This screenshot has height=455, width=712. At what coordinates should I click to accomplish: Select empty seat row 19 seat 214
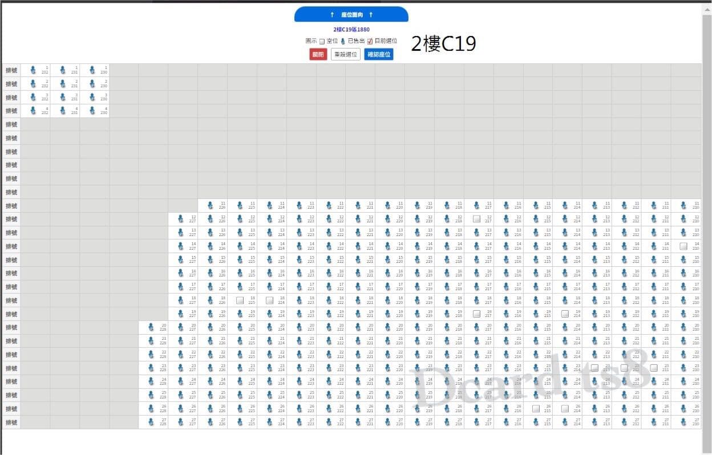(x=565, y=314)
